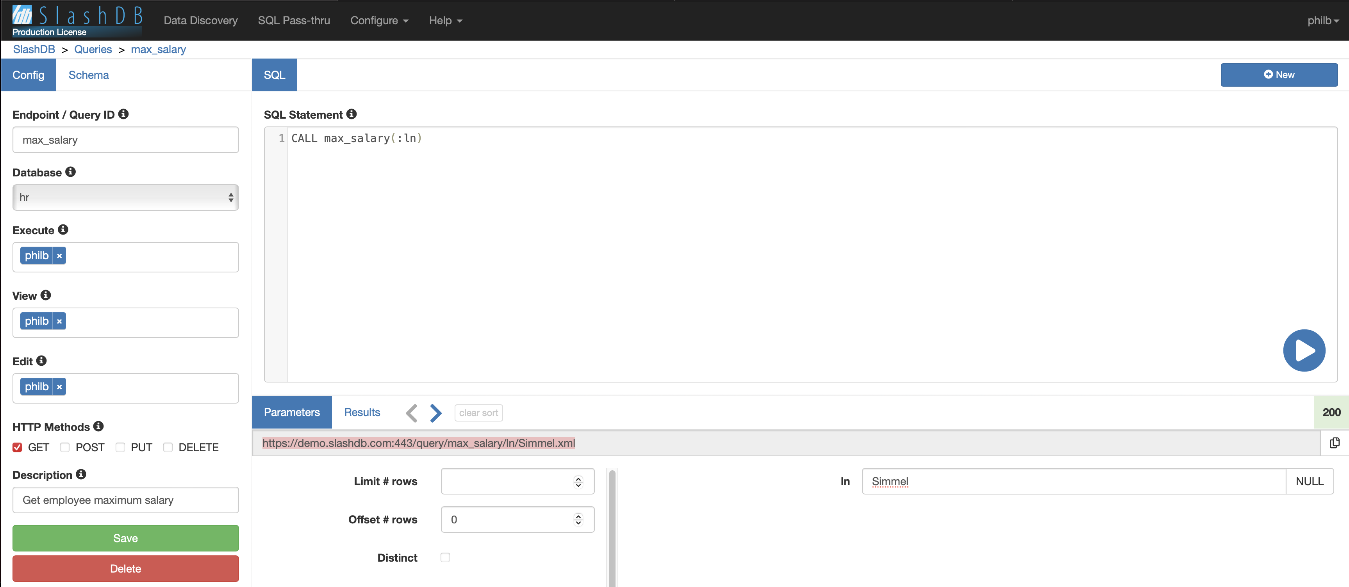Toggle the Distinct checkbox
This screenshot has width=1349, height=587.
pos(445,558)
